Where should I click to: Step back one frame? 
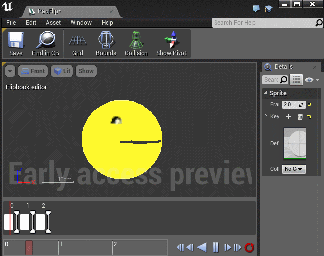point(190,247)
